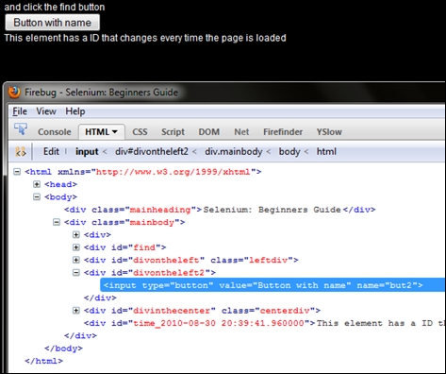Select div#divontheleft2 in breadcrumb
The width and height of the screenshot is (446, 374).
tap(152, 152)
